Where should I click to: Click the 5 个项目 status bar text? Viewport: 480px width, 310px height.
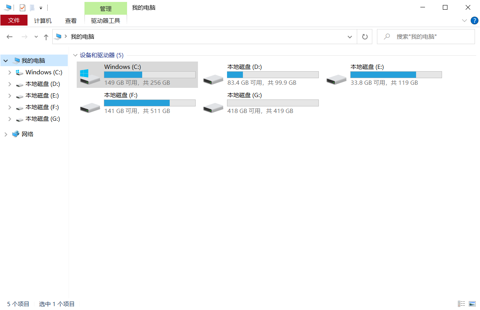pos(18,304)
